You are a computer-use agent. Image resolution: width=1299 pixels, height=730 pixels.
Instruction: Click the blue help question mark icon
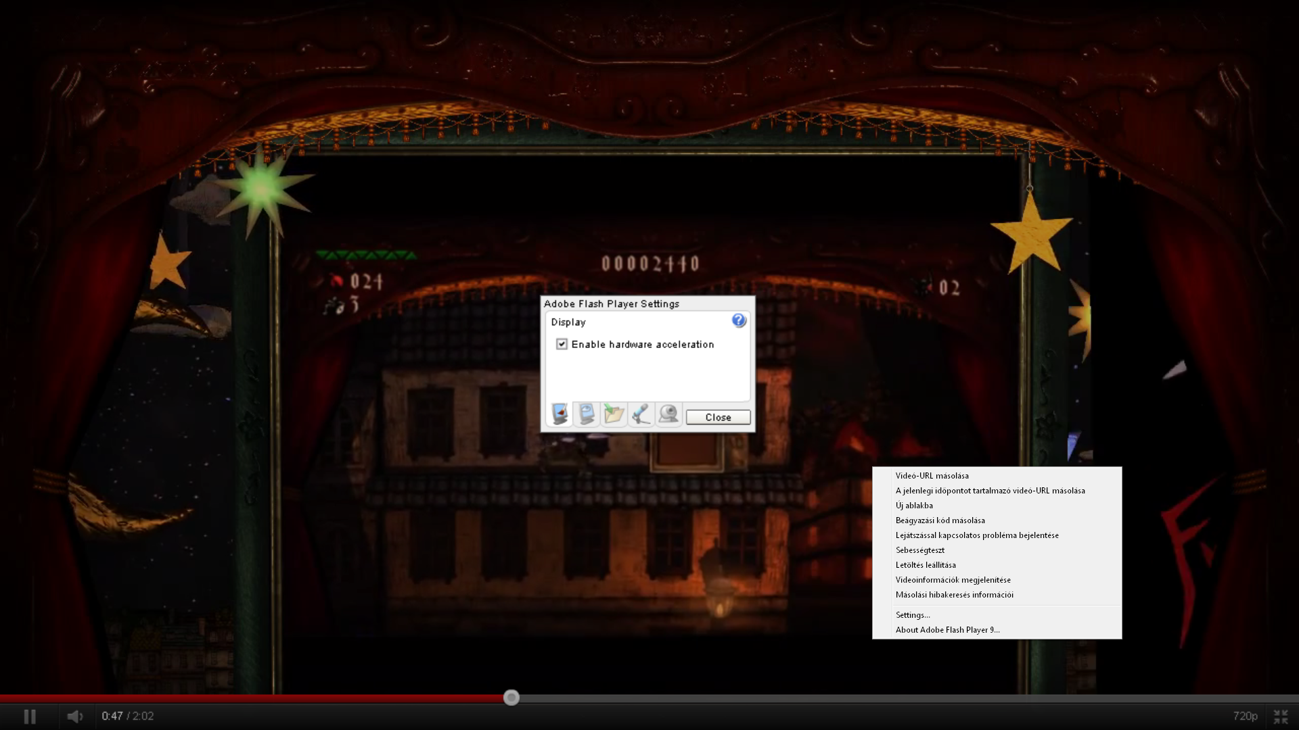pyautogui.click(x=739, y=320)
